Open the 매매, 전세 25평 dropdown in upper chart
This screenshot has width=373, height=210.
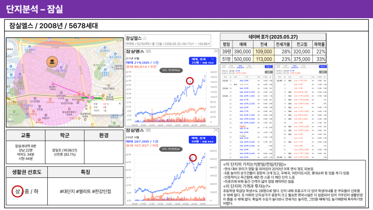202,61
